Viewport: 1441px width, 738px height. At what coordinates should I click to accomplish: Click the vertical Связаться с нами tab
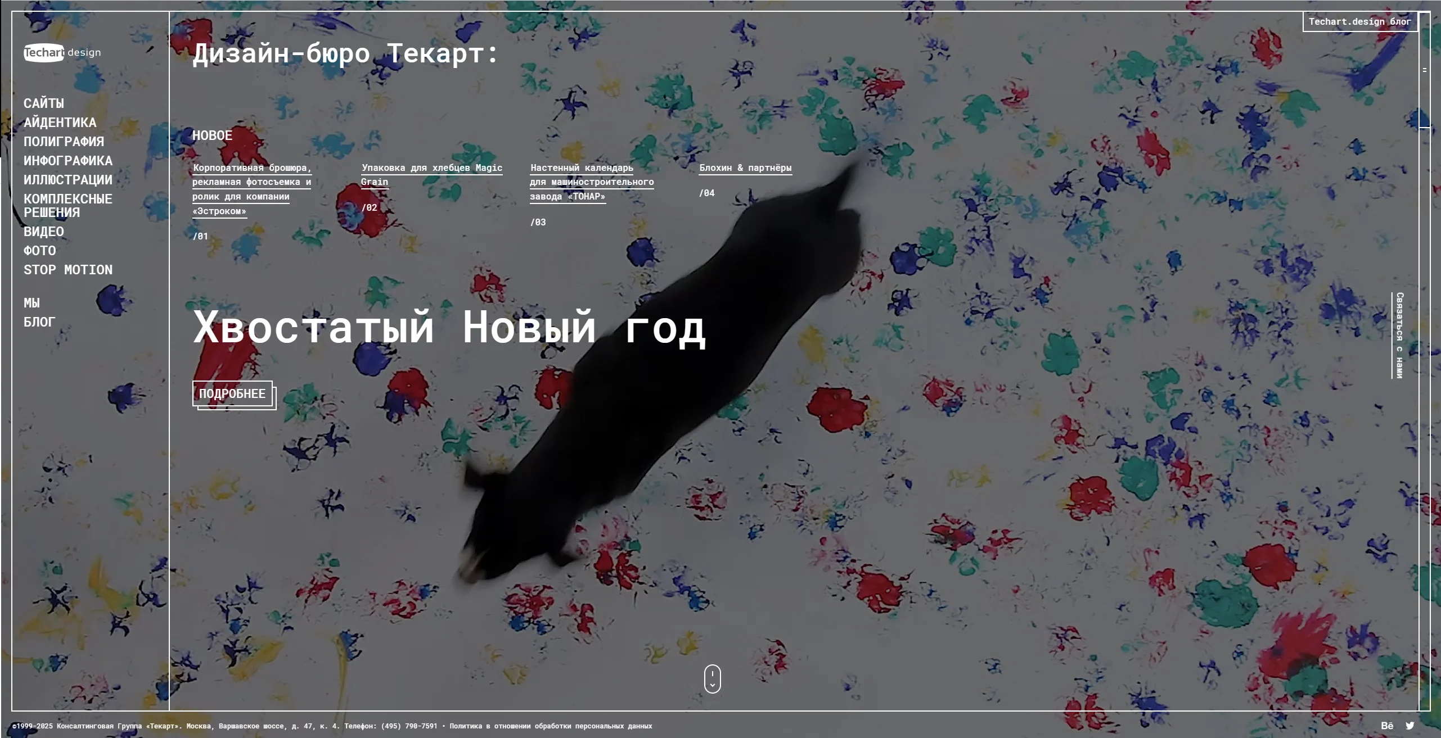pos(1399,335)
